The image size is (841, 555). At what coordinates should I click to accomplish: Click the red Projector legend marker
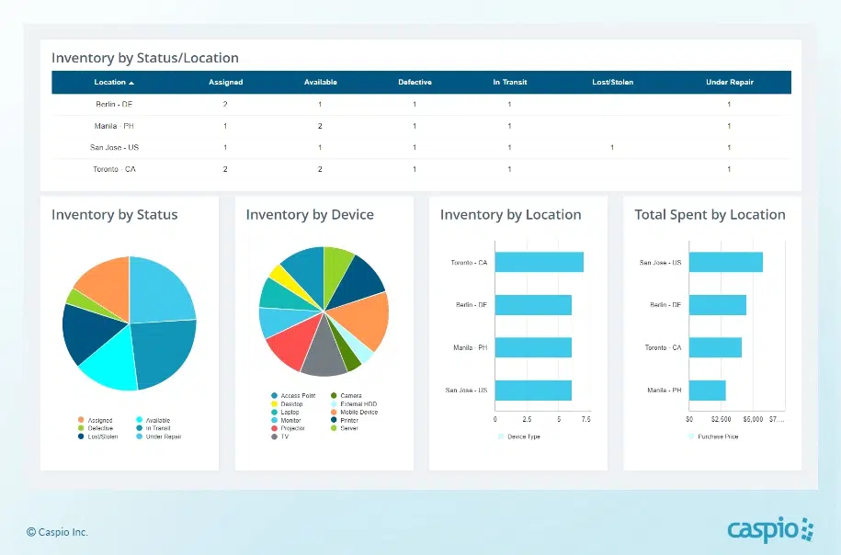click(x=274, y=428)
